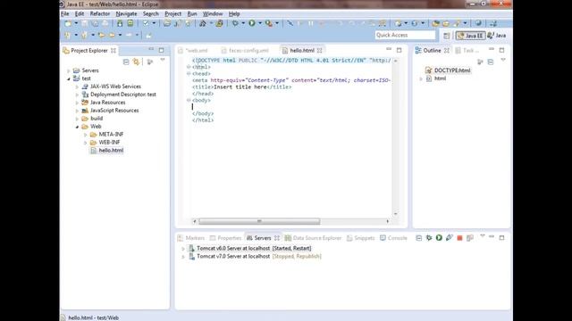Switch to the Markers tab

click(x=191, y=238)
